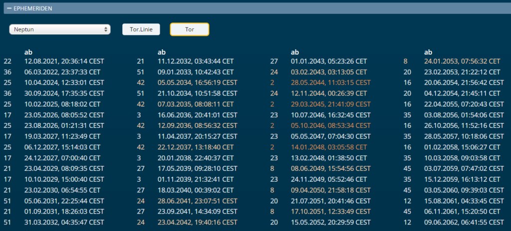The image size is (511, 231).
Task: Click the 28.05.2044, 11:03:15 CEST highlighted date
Action: tap(330, 83)
